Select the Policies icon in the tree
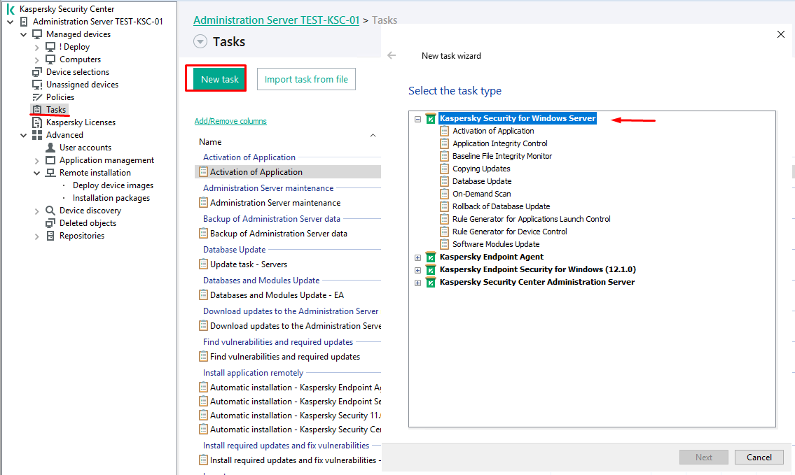The height and width of the screenshot is (475, 795). coord(37,97)
